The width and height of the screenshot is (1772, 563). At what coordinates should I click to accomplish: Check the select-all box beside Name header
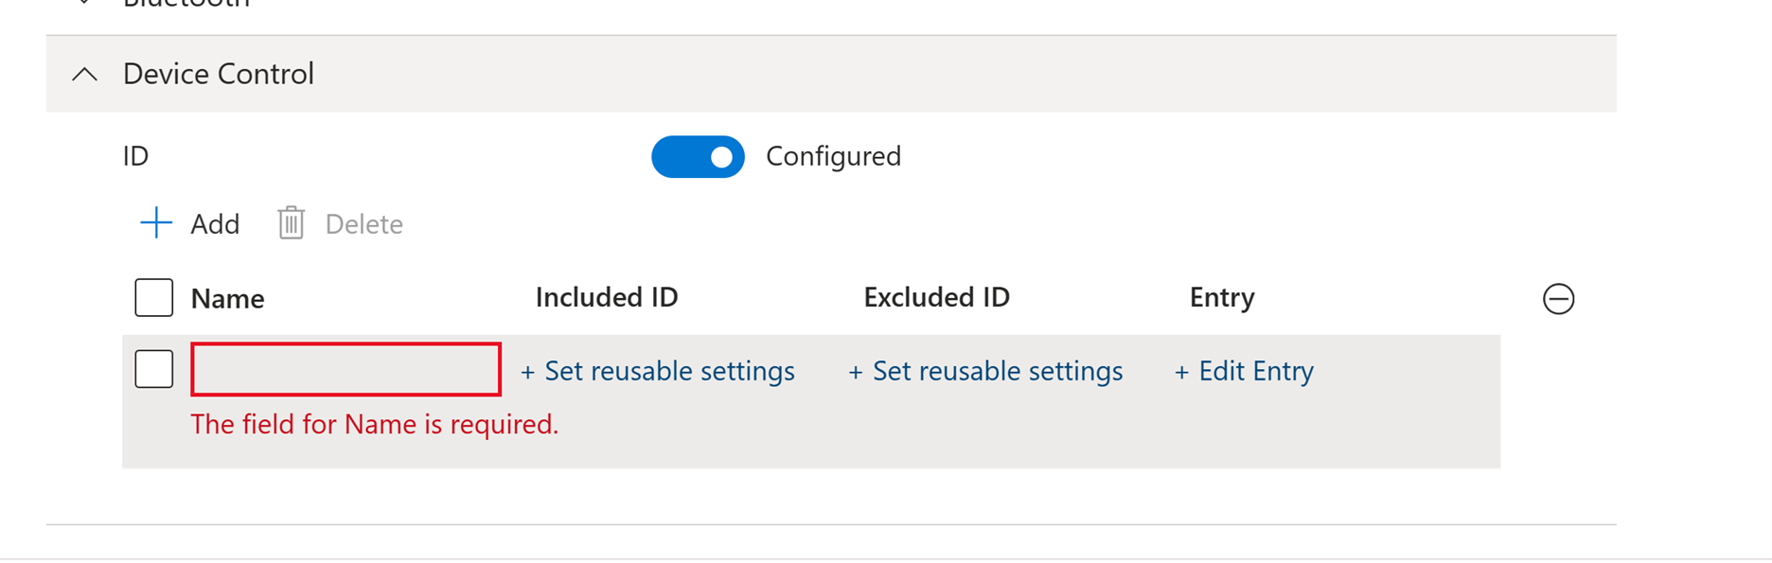coord(154,297)
